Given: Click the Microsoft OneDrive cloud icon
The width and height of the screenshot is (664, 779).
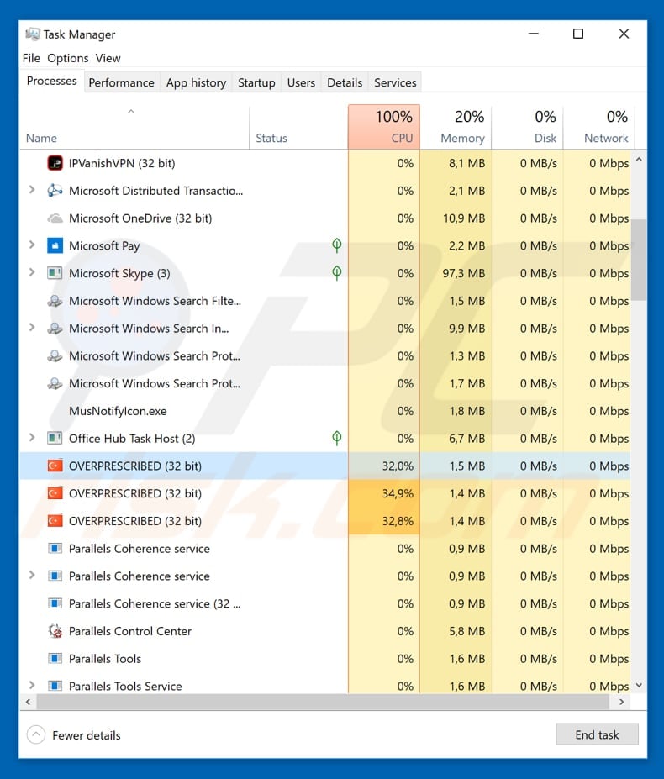Looking at the screenshot, I should [55, 218].
